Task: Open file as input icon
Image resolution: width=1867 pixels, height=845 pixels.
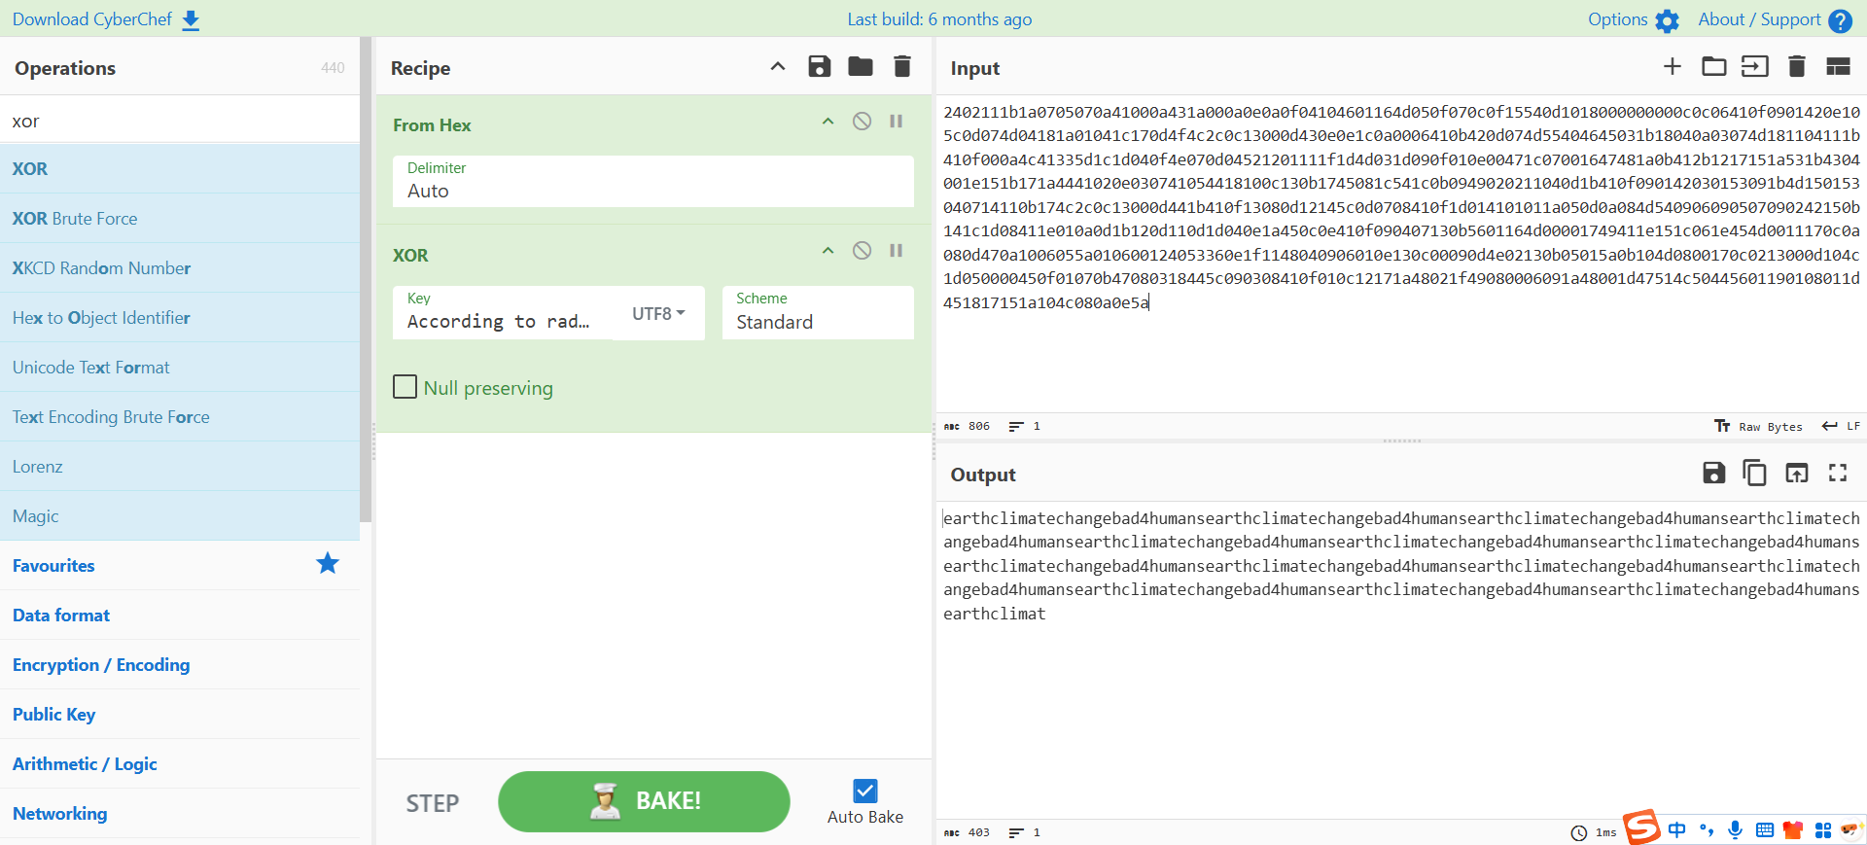Action: pyautogui.click(x=1755, y=66)
